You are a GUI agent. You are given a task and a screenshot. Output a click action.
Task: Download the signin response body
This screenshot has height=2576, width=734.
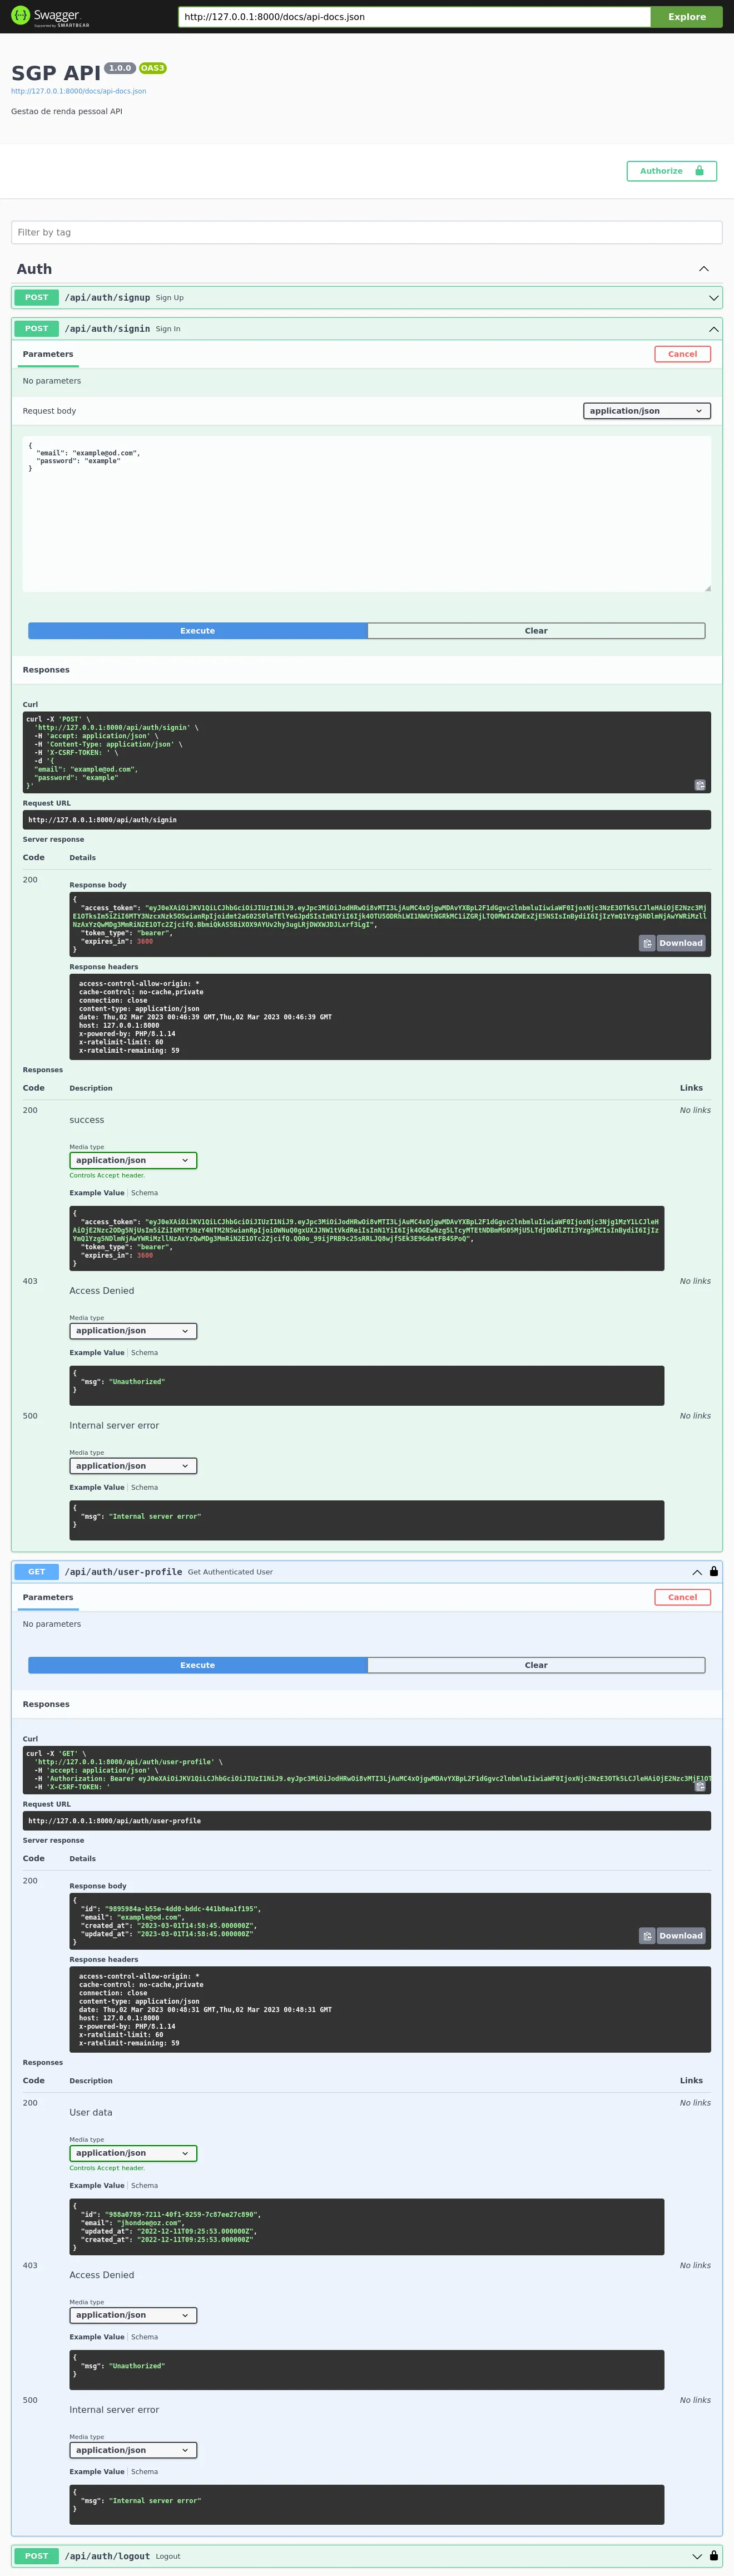click(681, 943)
